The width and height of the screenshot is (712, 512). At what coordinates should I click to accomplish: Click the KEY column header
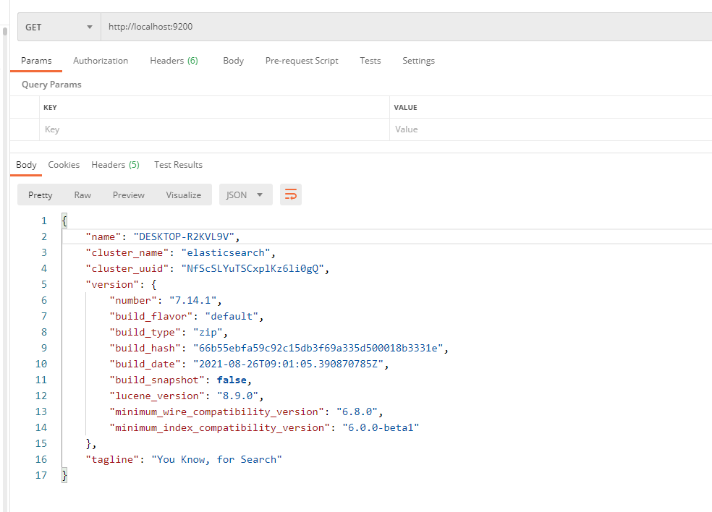coord(50,108)
